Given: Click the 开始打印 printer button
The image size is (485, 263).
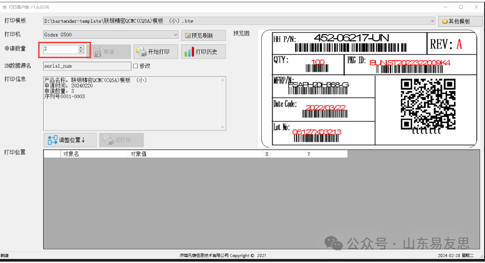Looking at the screenshot, I should [x=156, y=52].
